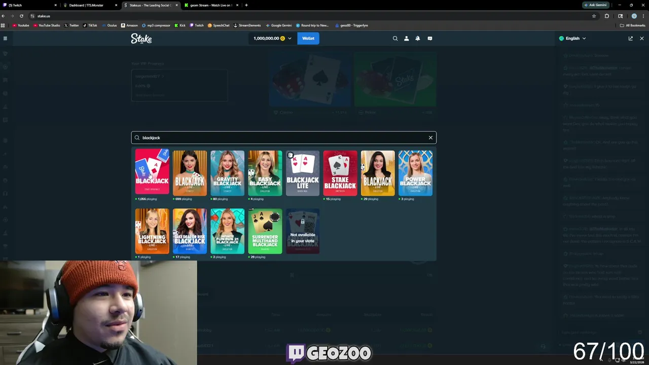Switch to the geom Stream Kick tab
Viewport: 649px width, 365px height.
point(211,5)
